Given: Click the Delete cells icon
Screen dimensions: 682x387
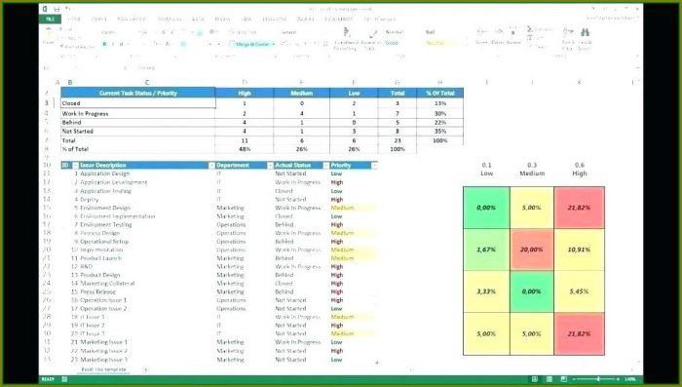Looking at the screenshot, I should click(x=499, y=32).
